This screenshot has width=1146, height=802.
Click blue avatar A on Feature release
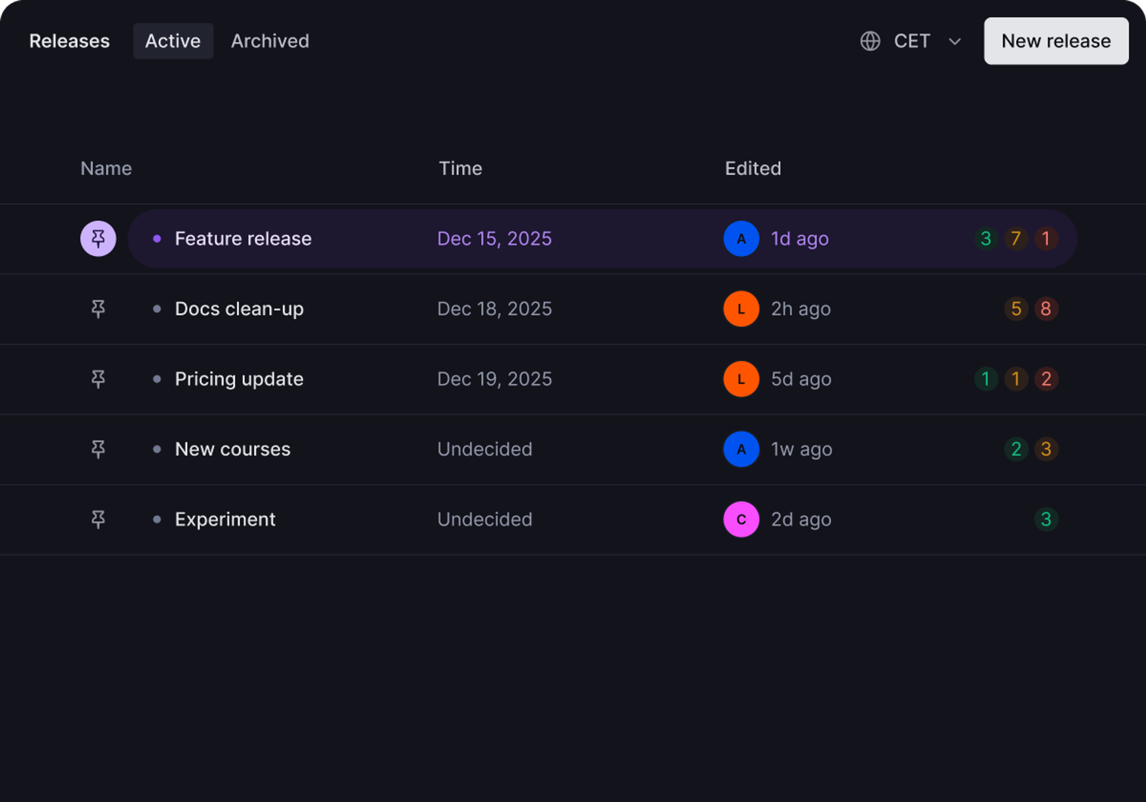pyautogui.click(x=741, y=239)
